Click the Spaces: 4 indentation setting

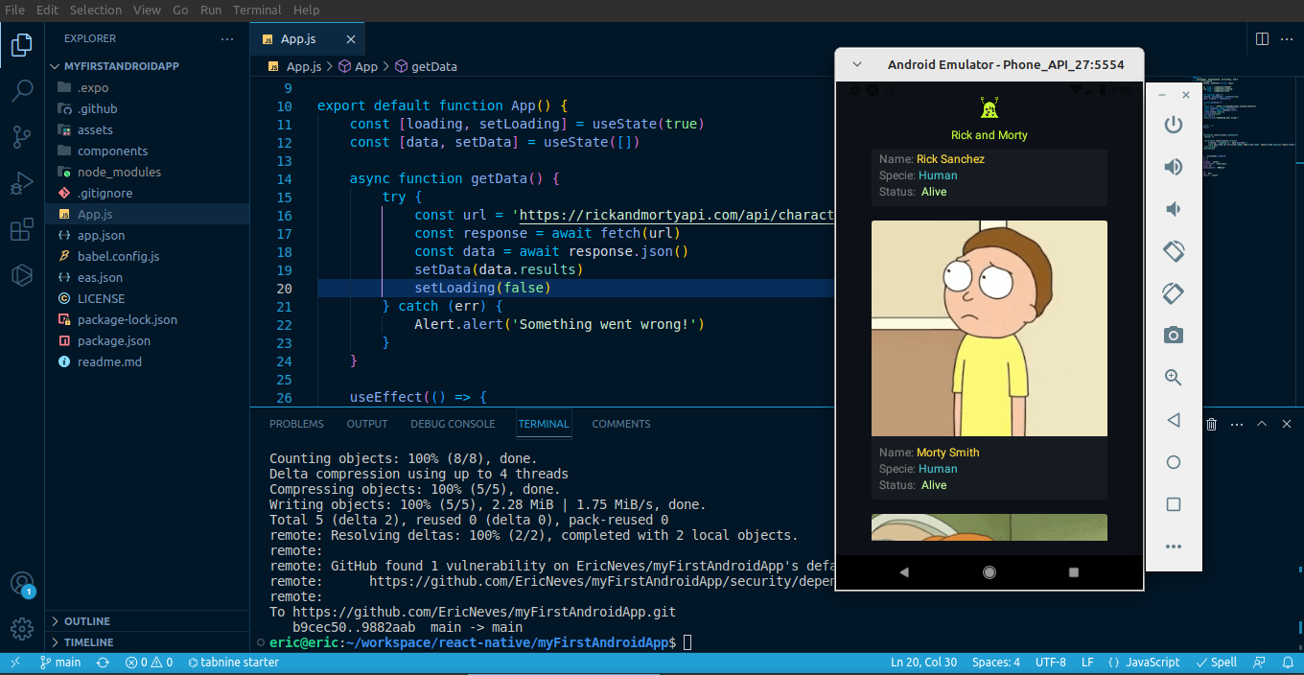point(996,663)
